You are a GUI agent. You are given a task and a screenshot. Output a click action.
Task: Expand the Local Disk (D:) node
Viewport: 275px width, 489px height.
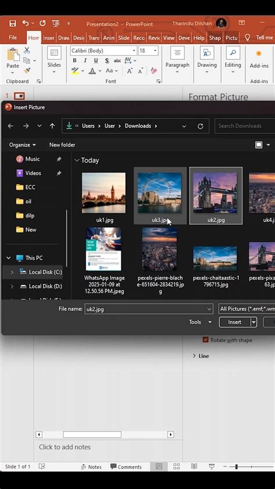[12, 286]
